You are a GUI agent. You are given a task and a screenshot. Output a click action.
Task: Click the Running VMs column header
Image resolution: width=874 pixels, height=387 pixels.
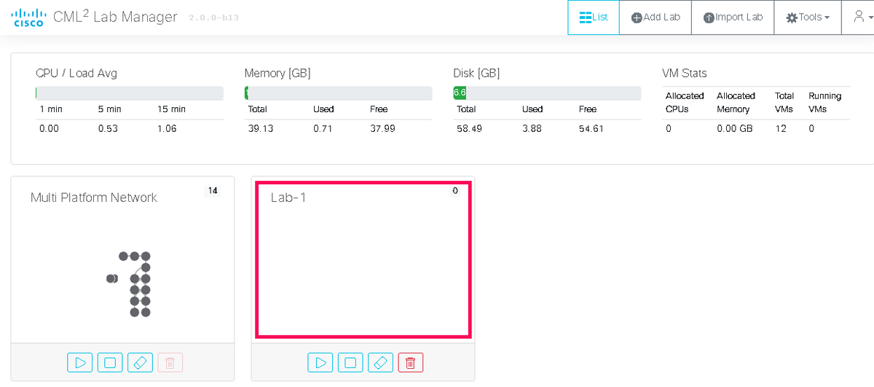click(824, 103)
